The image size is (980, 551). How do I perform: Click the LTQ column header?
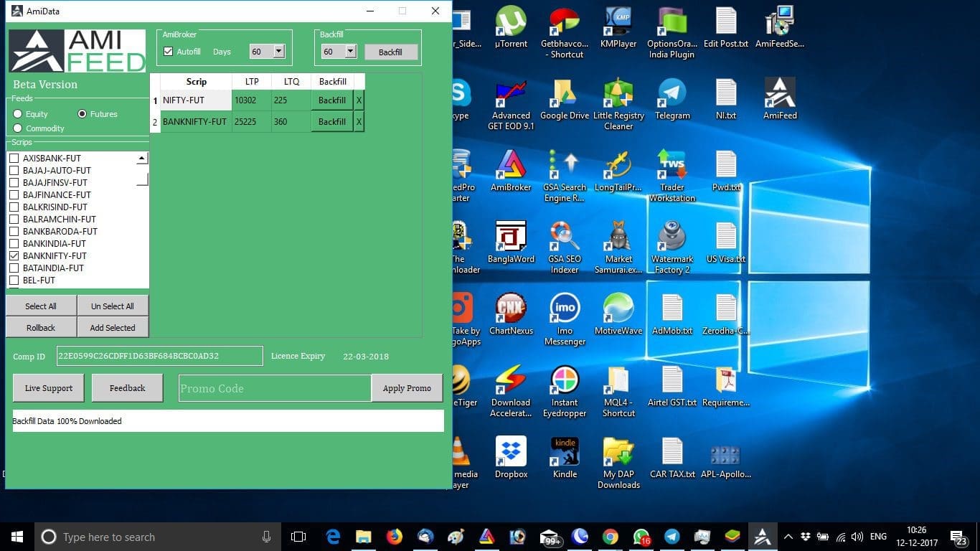point(291,82)
